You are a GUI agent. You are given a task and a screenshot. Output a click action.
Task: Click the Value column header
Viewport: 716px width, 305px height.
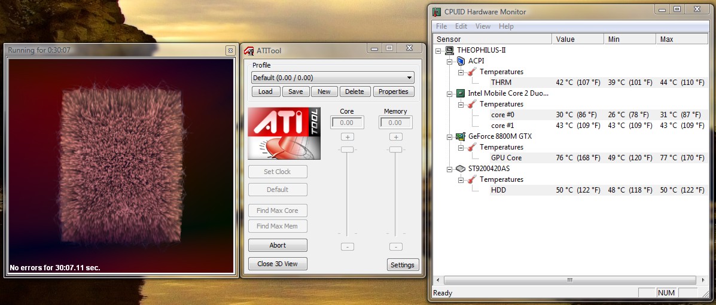point(578,39)
